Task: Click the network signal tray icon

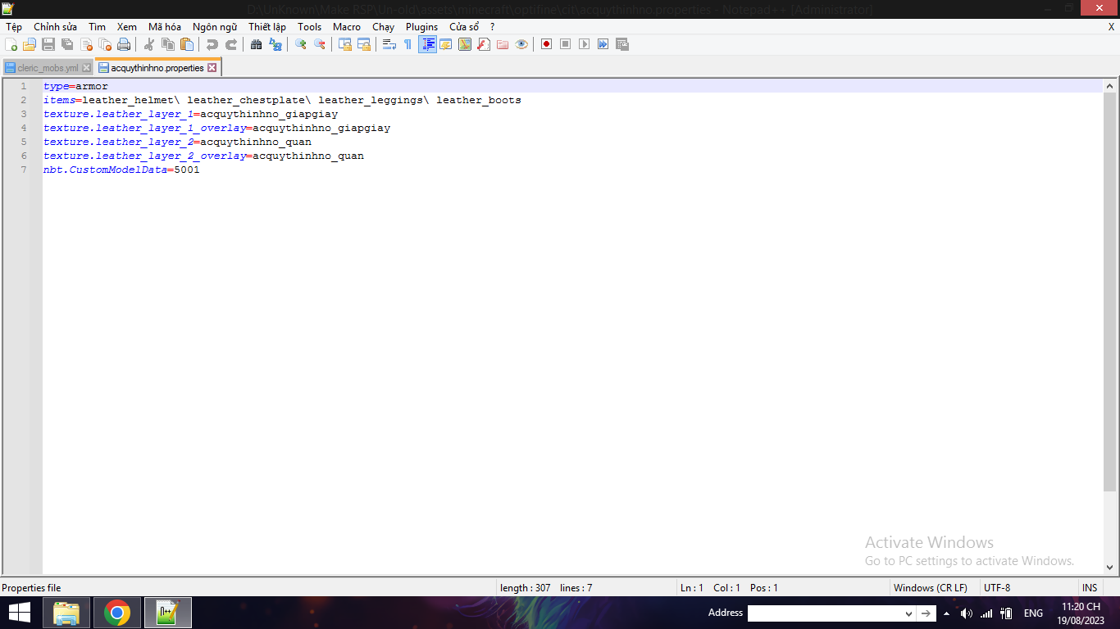Action: [x=986, y=613]
